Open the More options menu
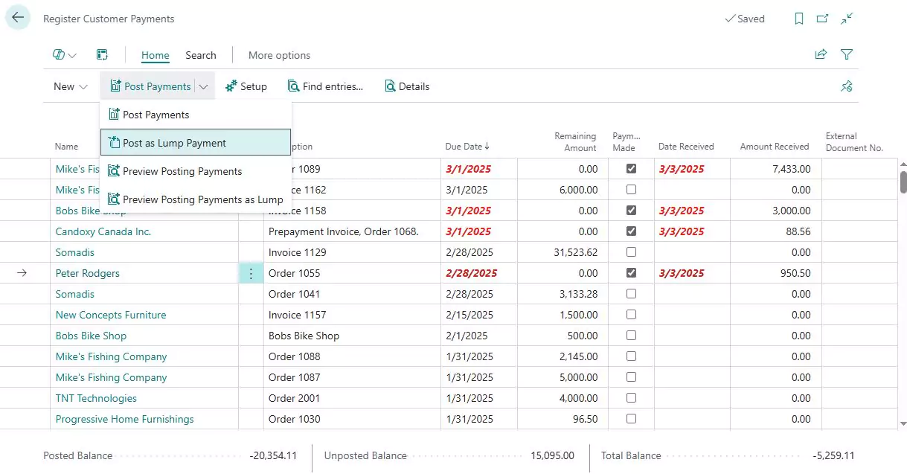Screen dimensions: 907x474 click(x=279, y=54)
